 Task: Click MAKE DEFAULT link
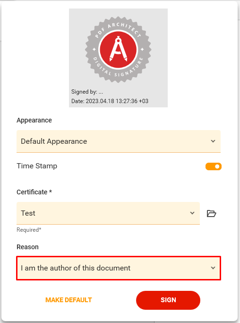point(69,300)
